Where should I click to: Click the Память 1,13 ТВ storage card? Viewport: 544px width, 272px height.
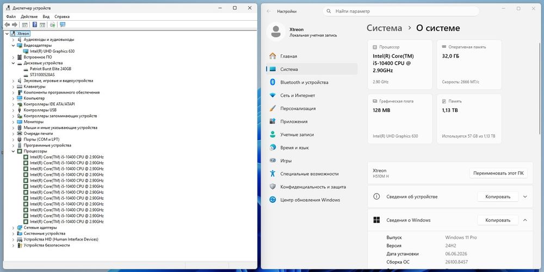pyautogui.click(x=469, y=119)
